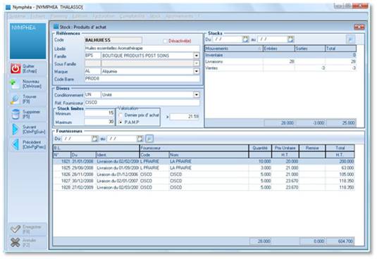This screenshot has width=377, height=259.
Task: Open the Planning menu
Action: (x=58, y=16)
